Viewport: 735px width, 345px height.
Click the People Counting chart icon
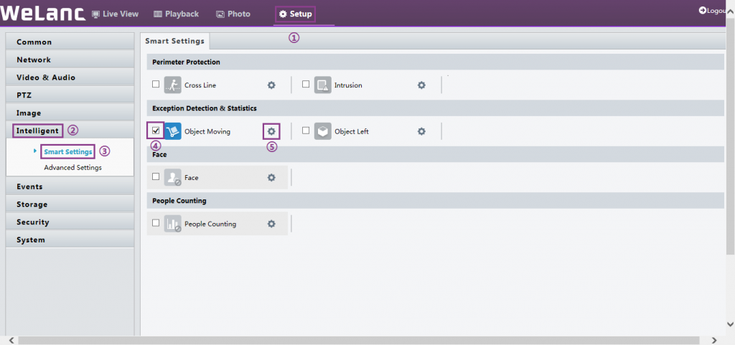coord(172,224)
